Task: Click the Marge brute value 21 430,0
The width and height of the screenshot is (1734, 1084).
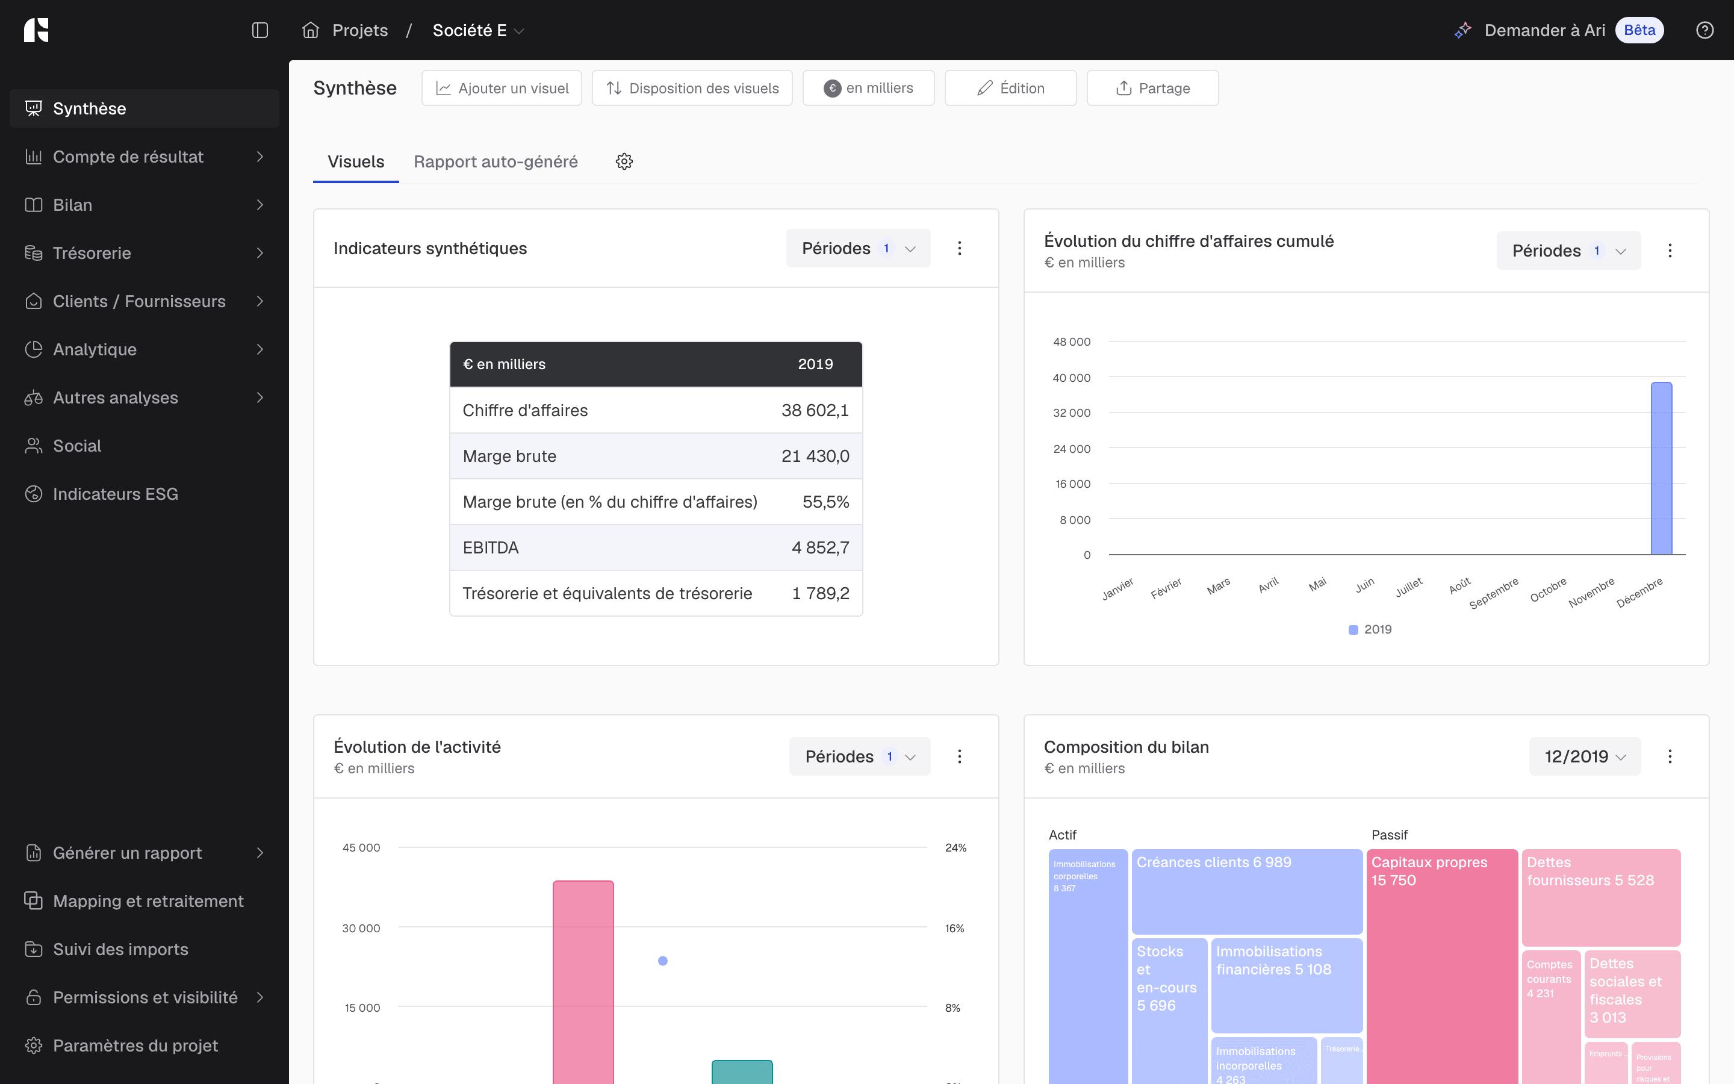Action: tap(815, 456)
